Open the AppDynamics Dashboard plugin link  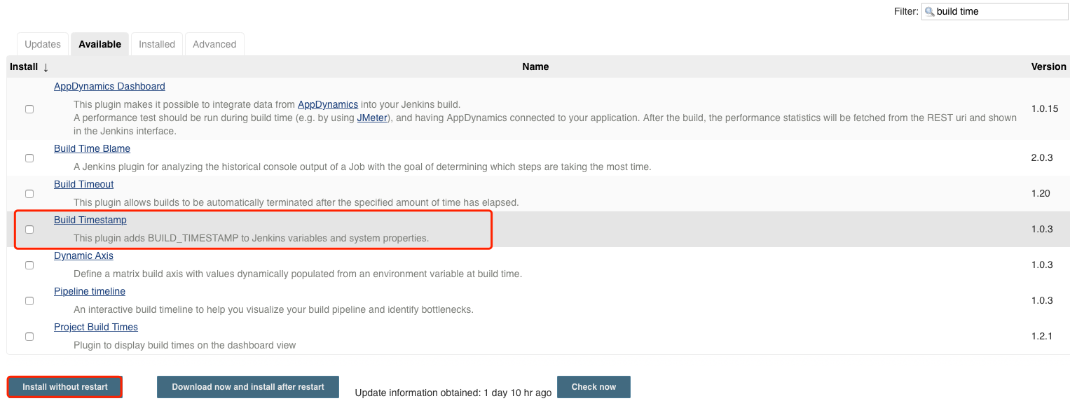(x=109, y=86)
